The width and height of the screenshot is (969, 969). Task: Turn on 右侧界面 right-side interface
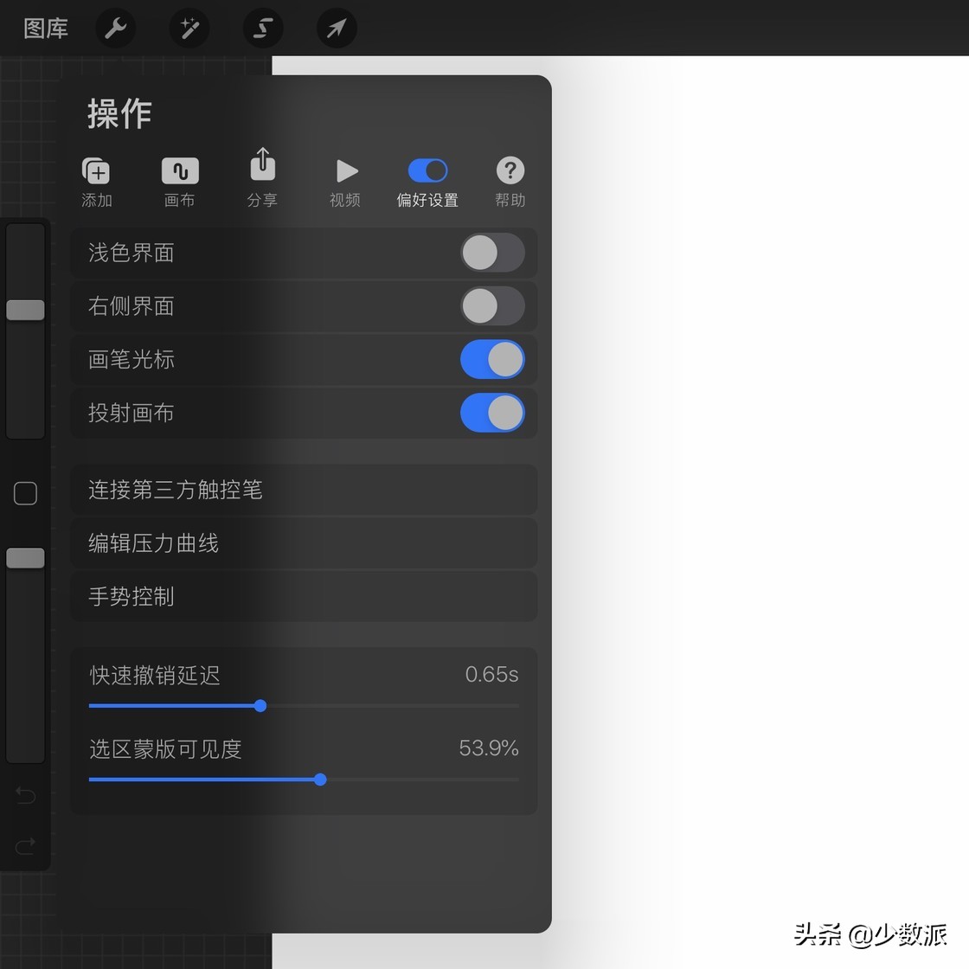pyautogui.click(x=492, y=306)
